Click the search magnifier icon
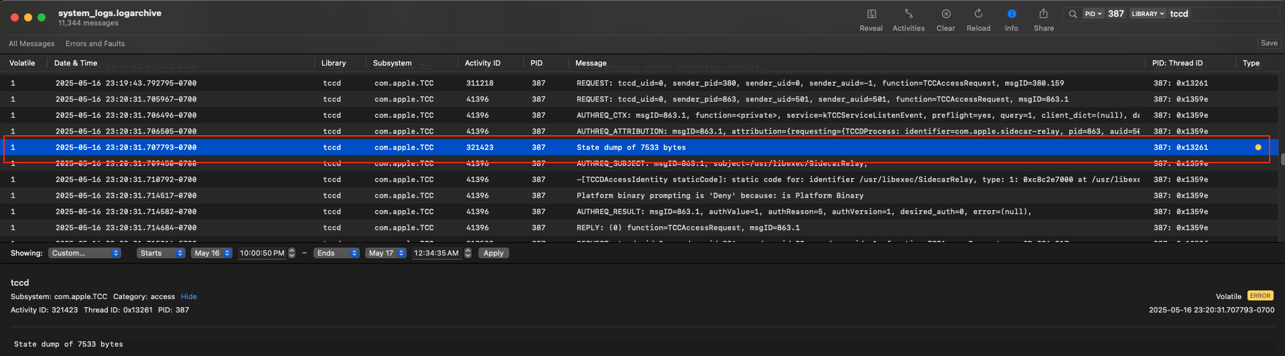 point(1073,14)
